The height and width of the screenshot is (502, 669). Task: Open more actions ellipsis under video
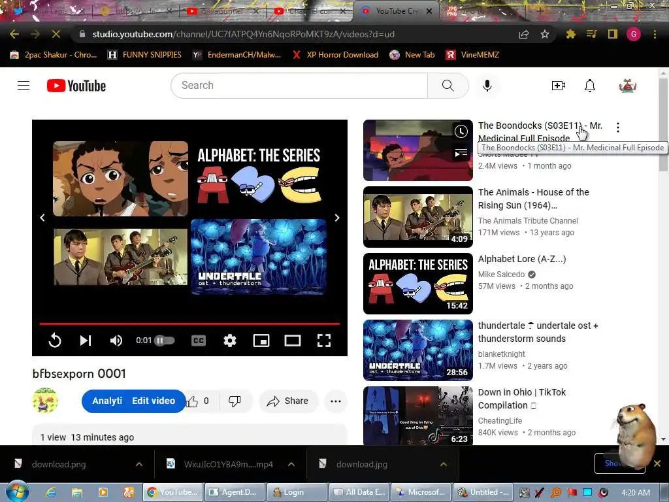pos(336,401)
